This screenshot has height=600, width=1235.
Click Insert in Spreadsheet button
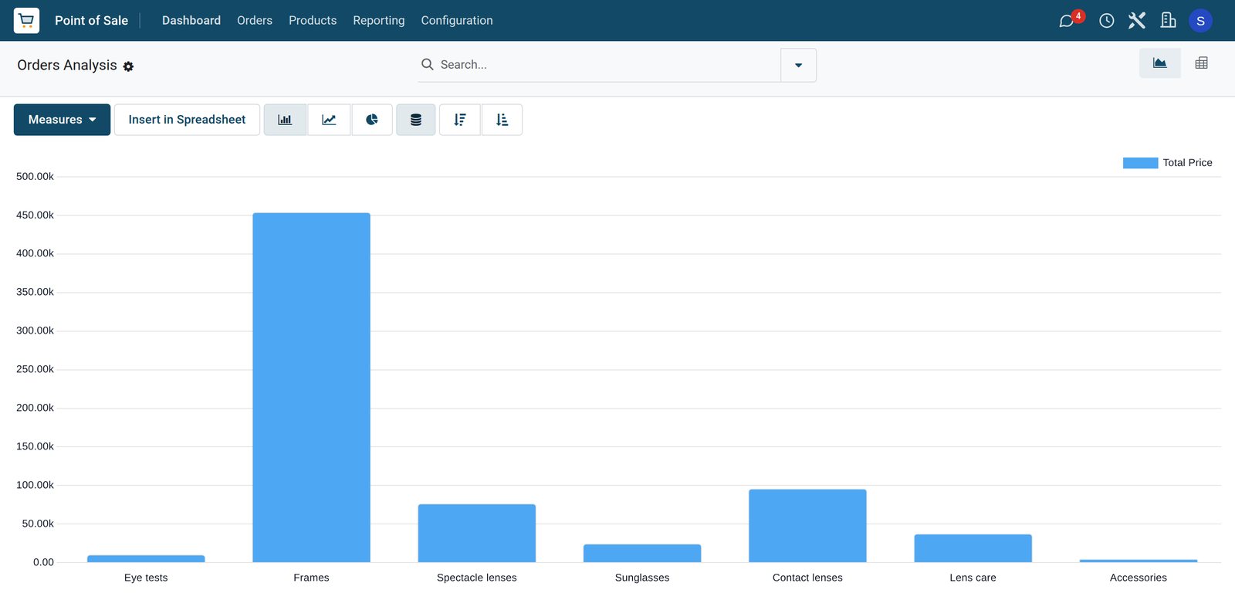(187, 120)
